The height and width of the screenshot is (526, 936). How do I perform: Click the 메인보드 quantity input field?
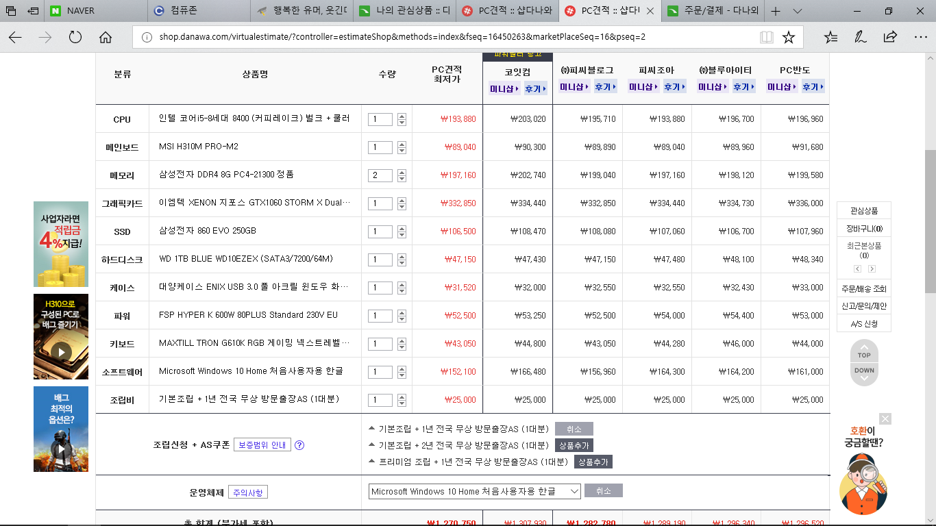coord(380,147)
